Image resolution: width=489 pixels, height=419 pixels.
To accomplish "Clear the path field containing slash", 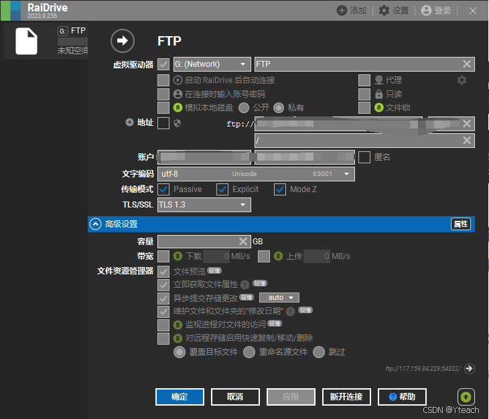I will click(x=466, y=140).
